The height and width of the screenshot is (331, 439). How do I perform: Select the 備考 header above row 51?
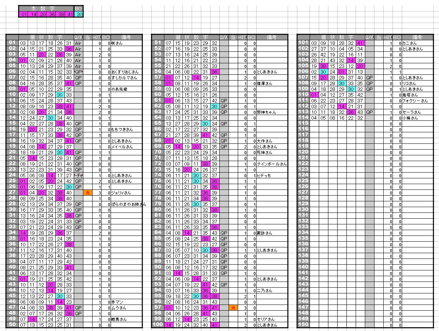pyautogui.click(x=272, y=37)
